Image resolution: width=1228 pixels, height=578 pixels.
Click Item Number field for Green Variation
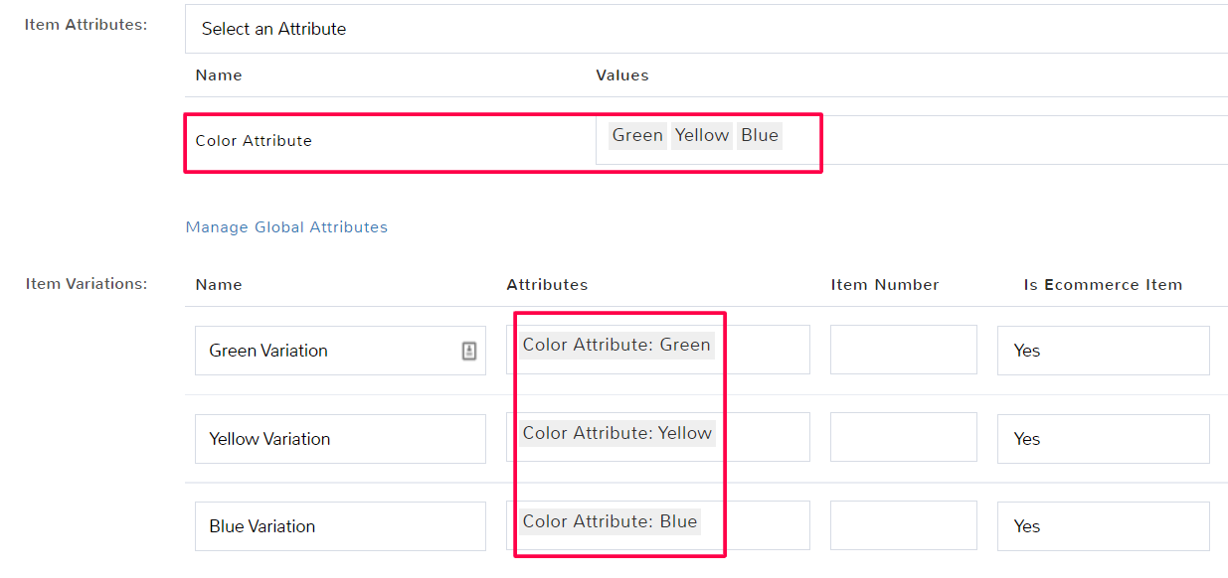click(904, 350)
